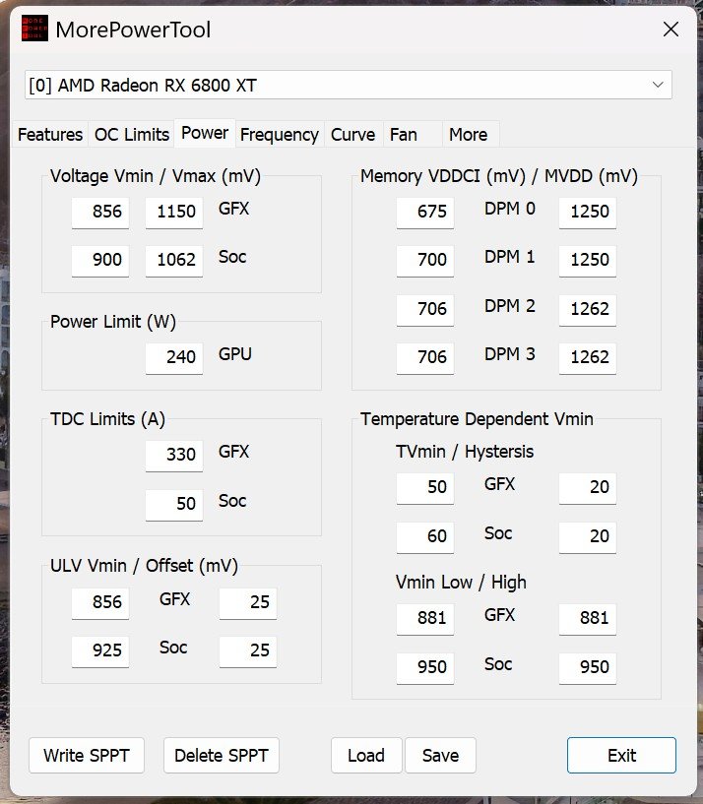Click the Soc Hysteresis field
This screenshot has width=703, height=804.
pyautogui.click(x=588, y=537)
